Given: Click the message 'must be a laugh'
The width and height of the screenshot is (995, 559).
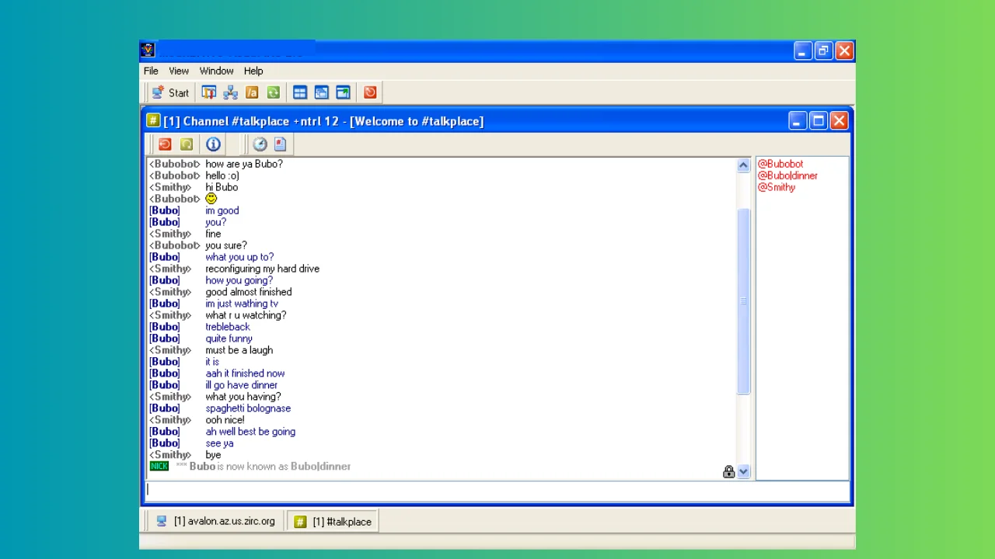Looking at the screenshot, I should pyautogui.click(x=239, y=350).
